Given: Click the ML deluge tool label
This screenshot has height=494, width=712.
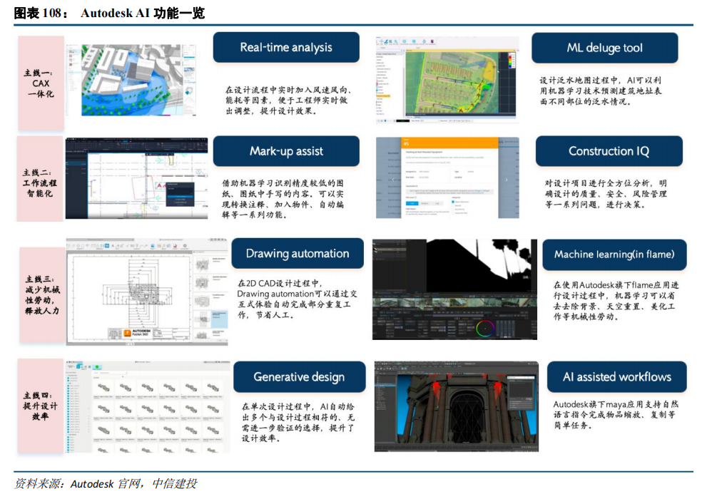Looking at the screenshot, I should 604,48.
